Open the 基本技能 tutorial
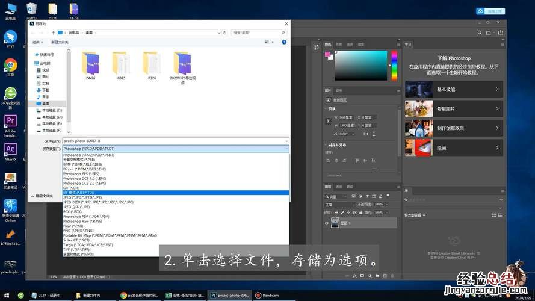The image size is (535, 301). pos(453,89)
